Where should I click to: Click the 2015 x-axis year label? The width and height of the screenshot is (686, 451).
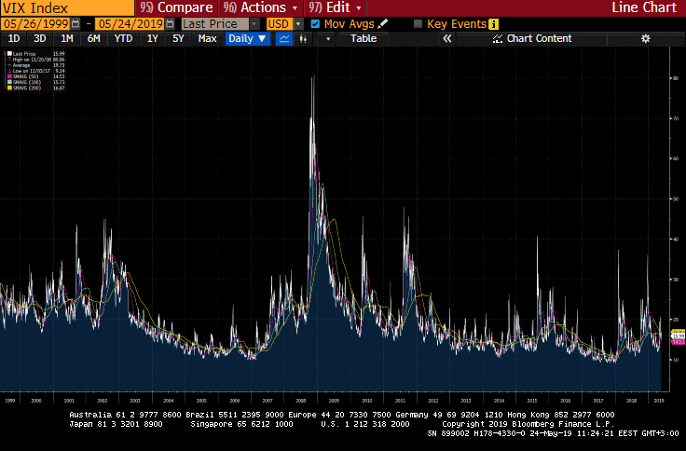coord(532,401)
